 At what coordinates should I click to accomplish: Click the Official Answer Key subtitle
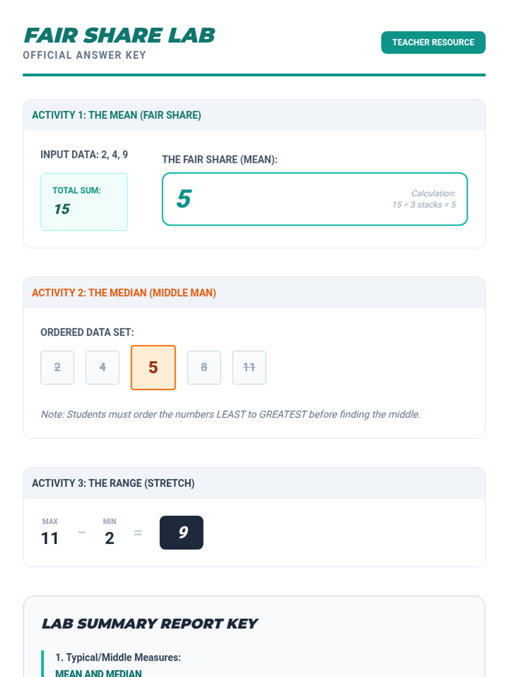pos(84,55)
